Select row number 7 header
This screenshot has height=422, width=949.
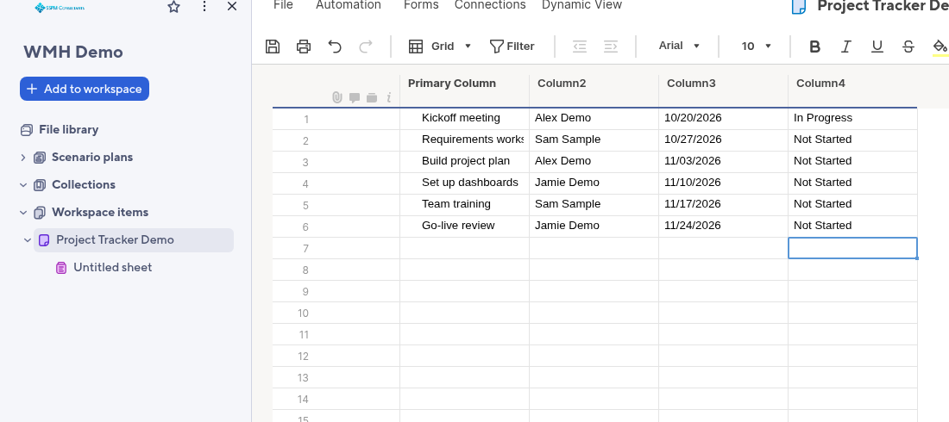305,249
